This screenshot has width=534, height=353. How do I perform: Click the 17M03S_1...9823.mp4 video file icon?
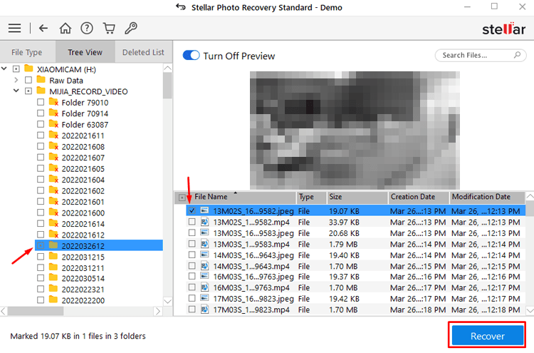(204, 309)
